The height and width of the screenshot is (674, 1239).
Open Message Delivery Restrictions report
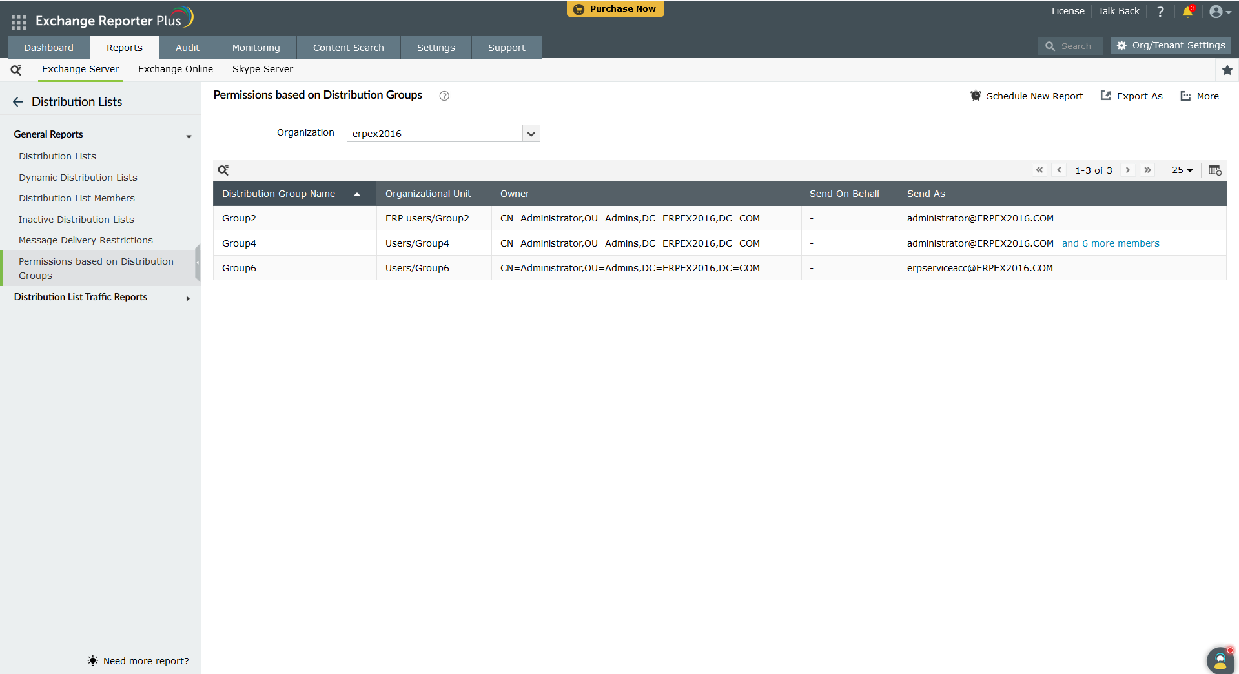coord(86,240)
